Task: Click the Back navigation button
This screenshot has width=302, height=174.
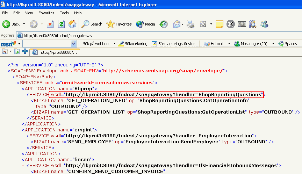Action: (11, 24)
